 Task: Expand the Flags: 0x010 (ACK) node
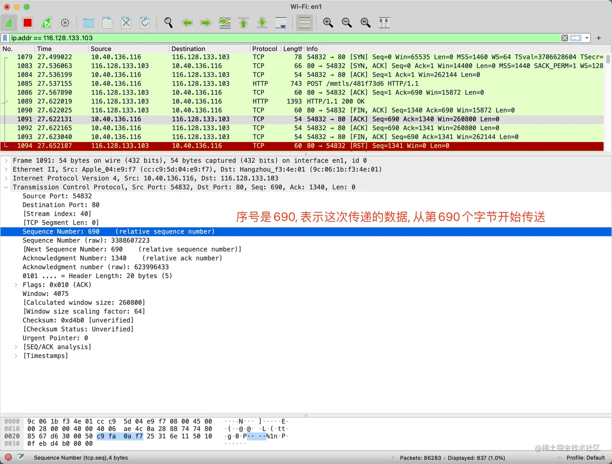[x=16, y=285]
